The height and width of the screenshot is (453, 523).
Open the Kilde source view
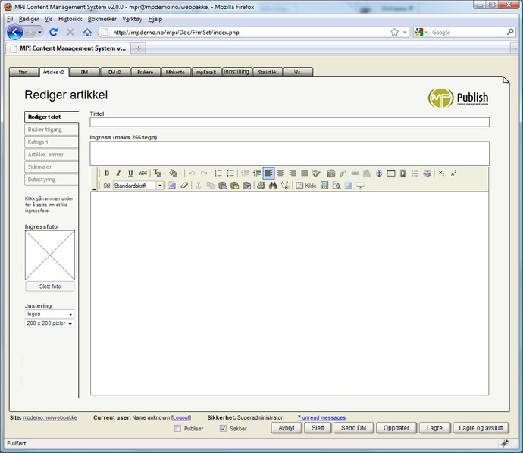point(306,186)
